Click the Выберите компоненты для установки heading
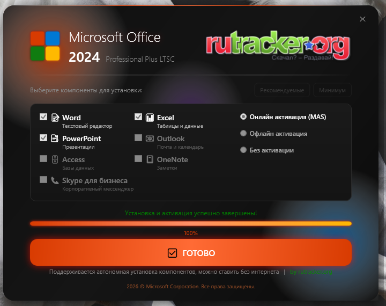This screenshot has width=386, height=306. [x=86, y=90]
